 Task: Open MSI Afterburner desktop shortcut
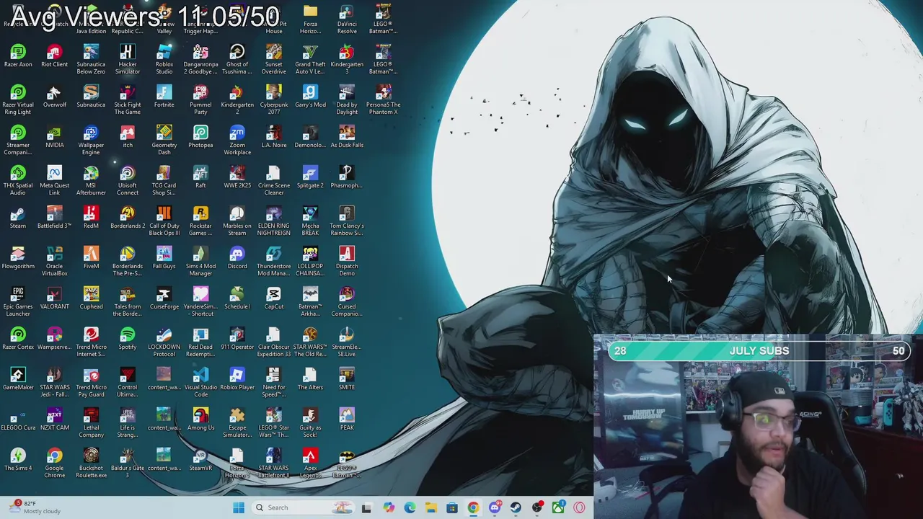(91, 181)
